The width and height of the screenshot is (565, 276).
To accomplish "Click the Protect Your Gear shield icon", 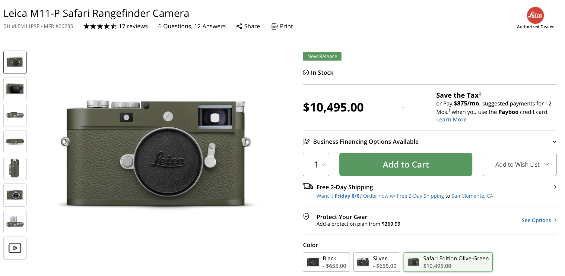I will (x=306, y=216).
